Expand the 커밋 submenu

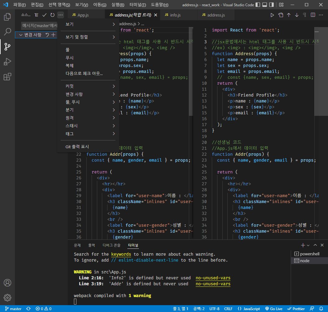[88, 86]
